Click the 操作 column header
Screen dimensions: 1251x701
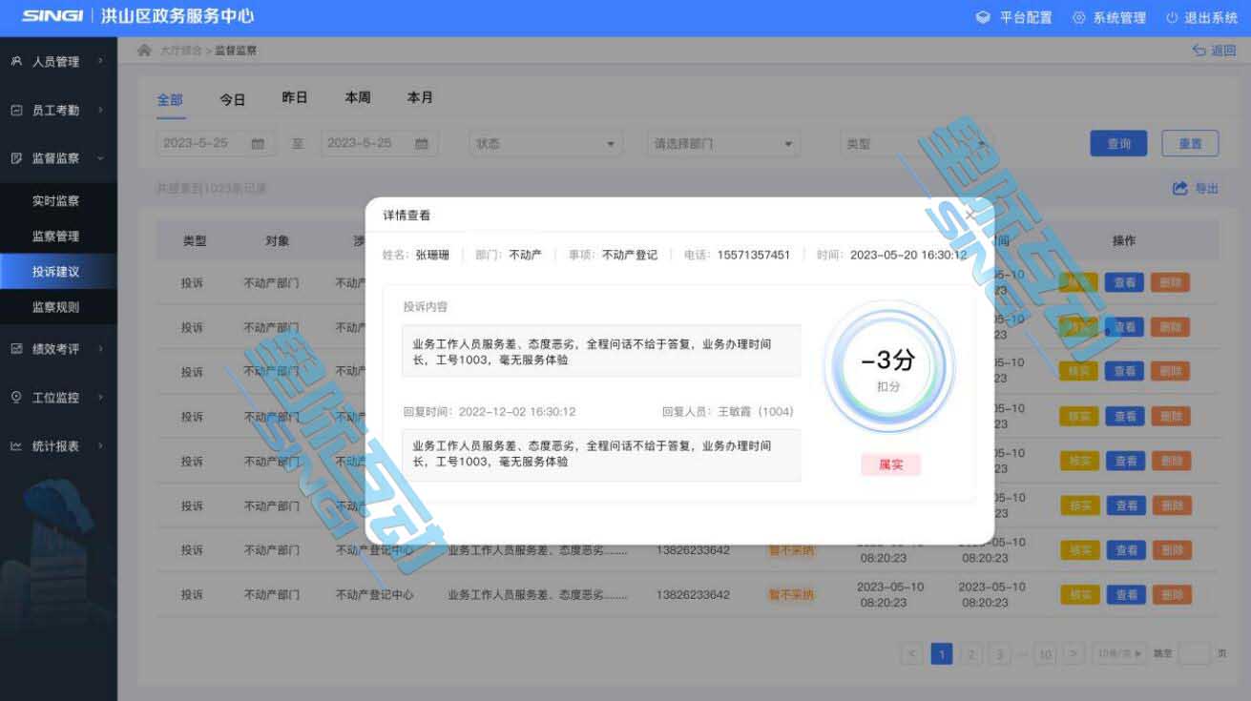(1124, 241)
